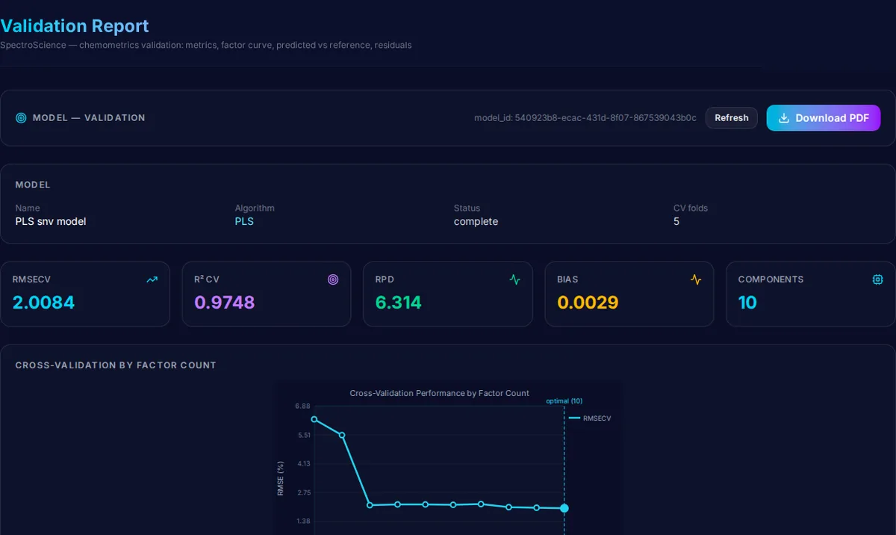896x535 pixels.
Task: Click the green pulse icon on RPD card
Action: pos(514,279)
